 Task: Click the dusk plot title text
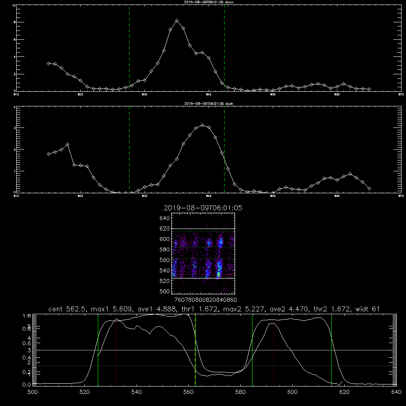(x=209, y=104)
